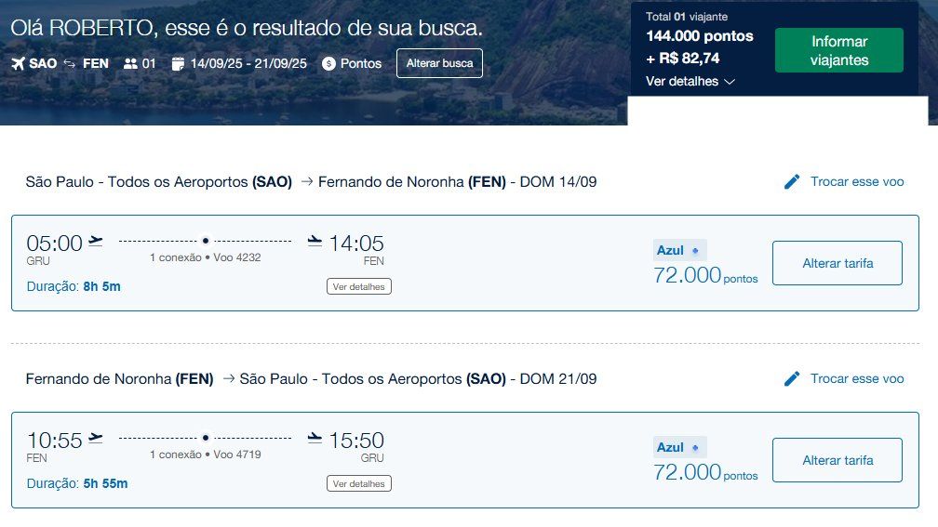
Task: Click the Informar viajantes button
Action: (x=839, y=51)
